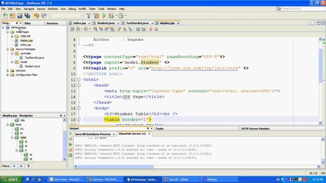326x183 pixels.
Task: Click the New Project toolbar icon
Action: (12, 16)
